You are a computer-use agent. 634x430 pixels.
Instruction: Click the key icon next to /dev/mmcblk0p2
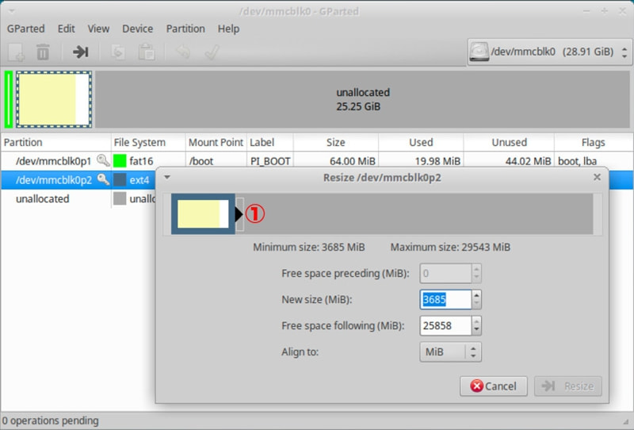click(x=104, y=179)
